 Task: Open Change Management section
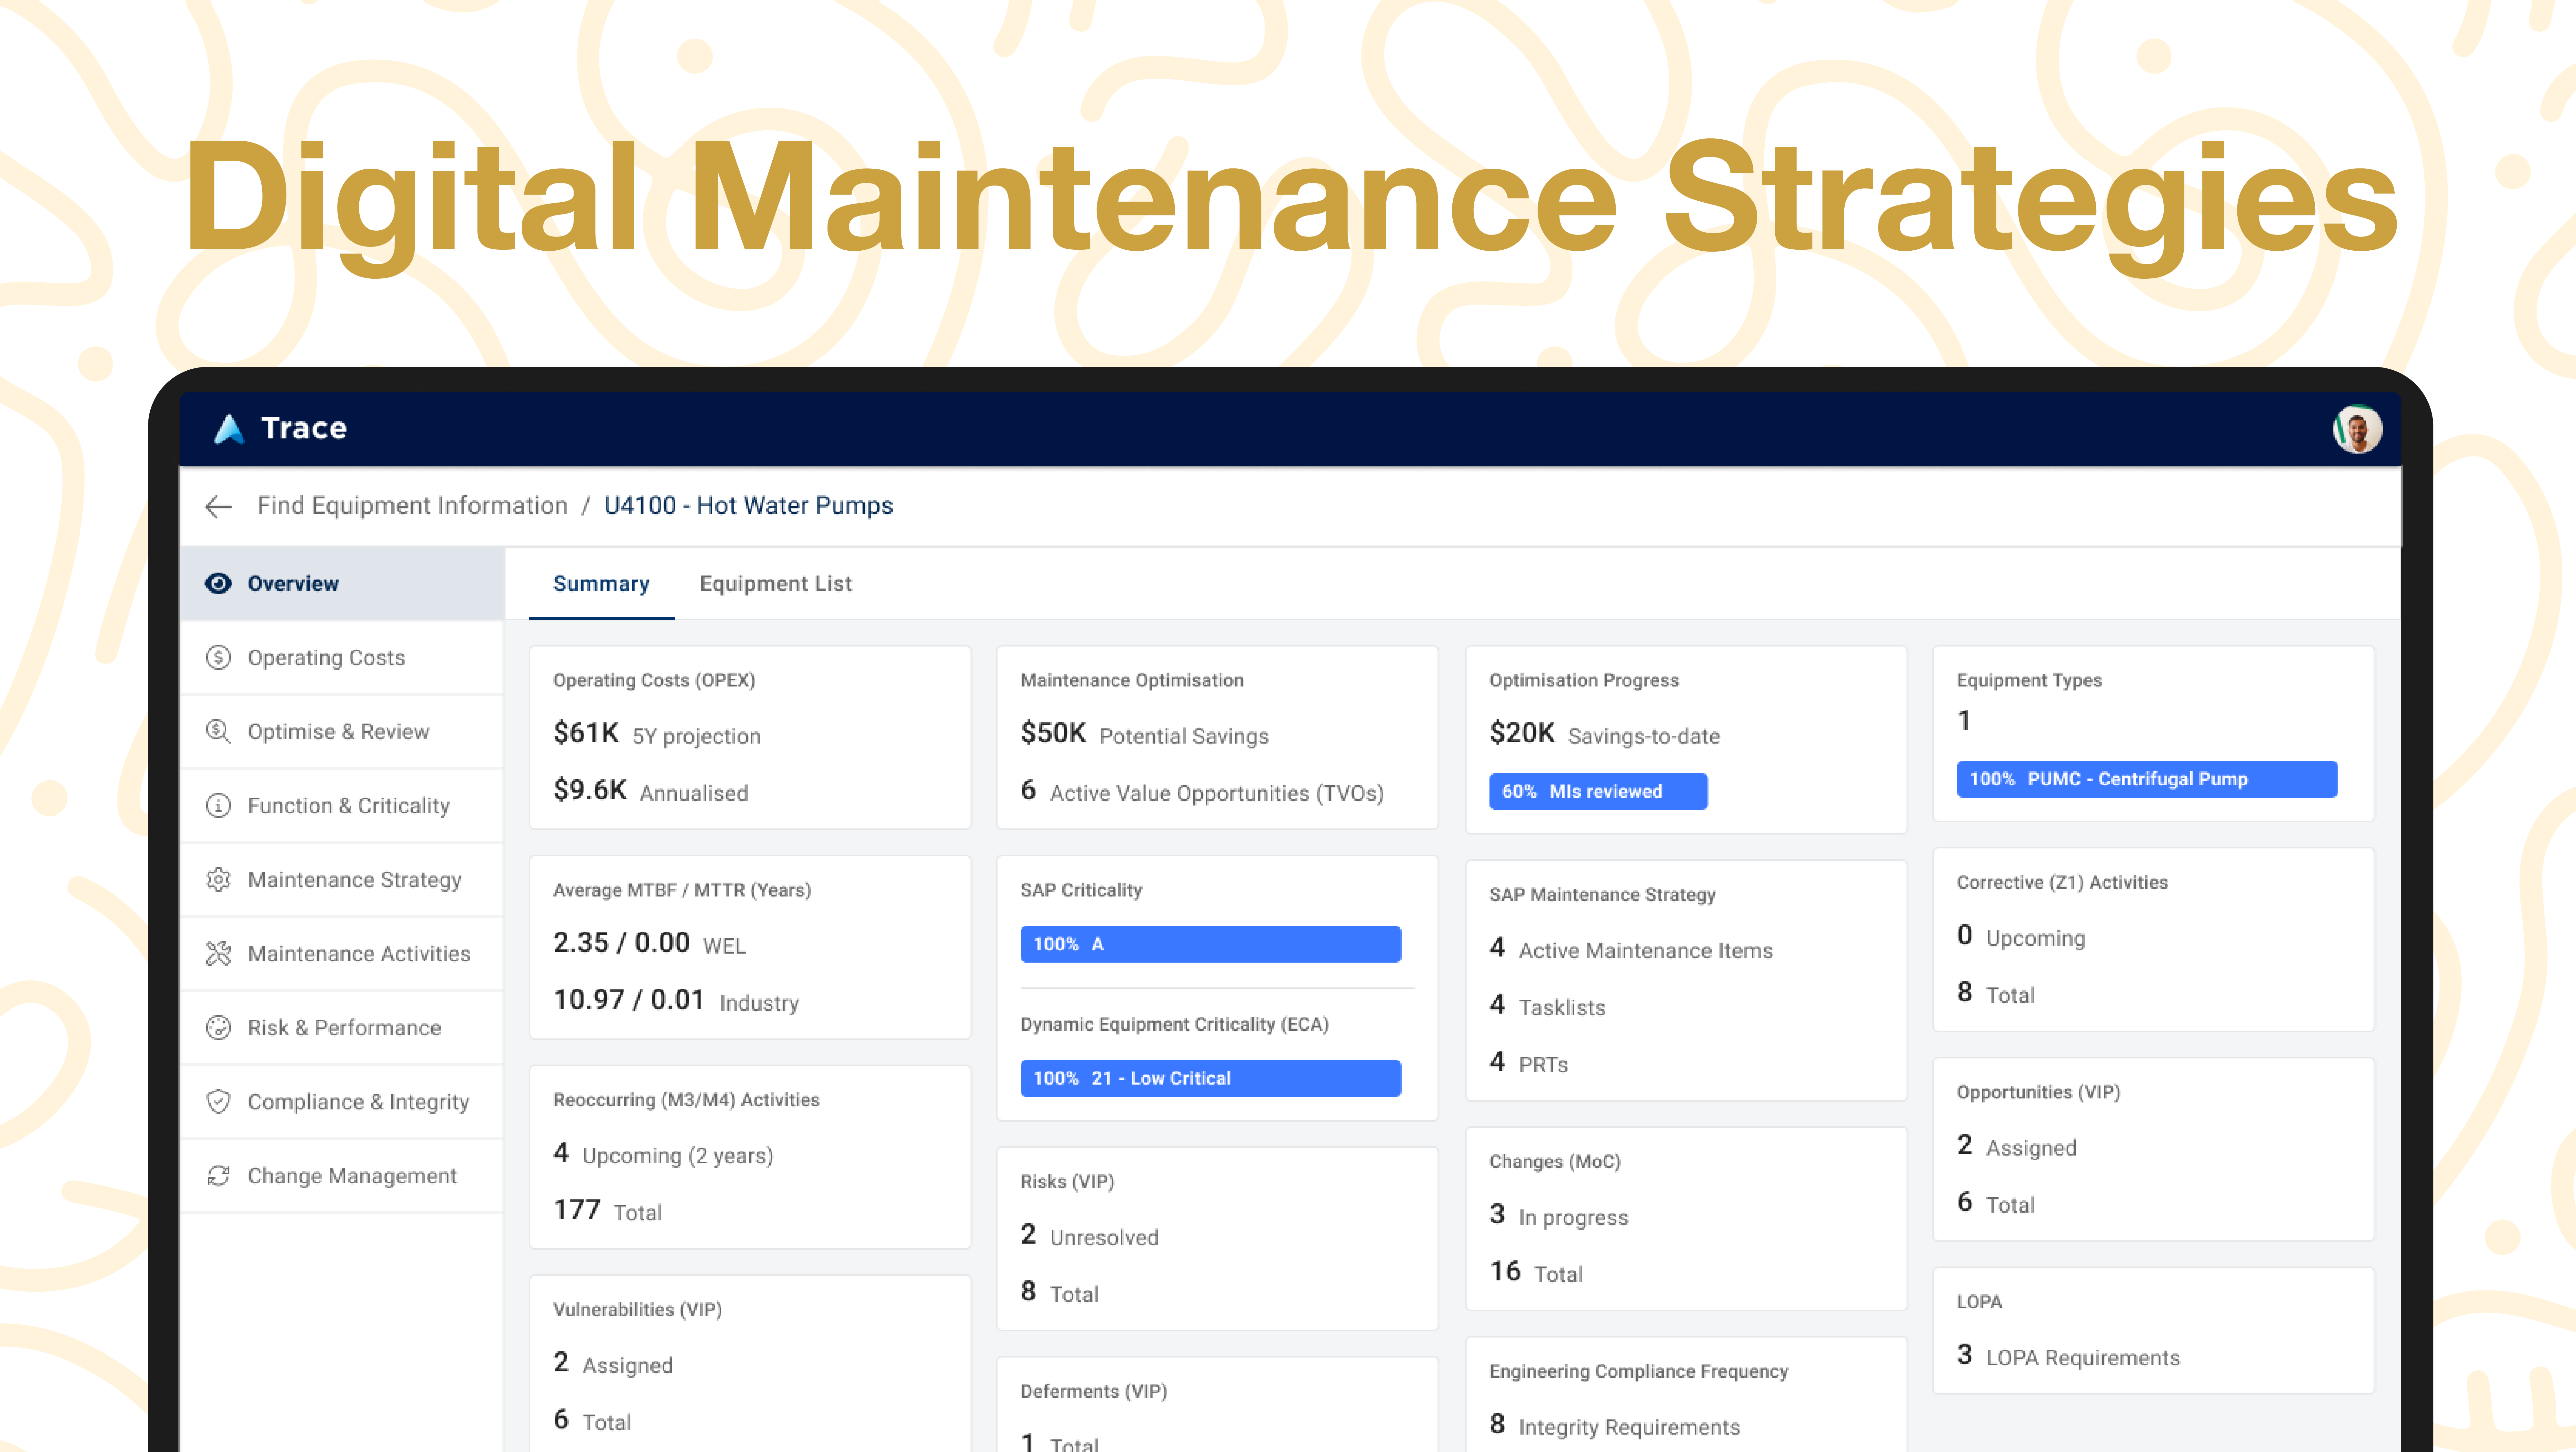pyautogui.click(x=342, y=1175)
